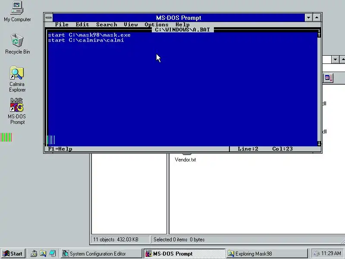Place cursor on 'start C:\mask98\mask.exe' line
This screenshot has height=259, width=345.
pyautogui.click(x=89, y=35)
